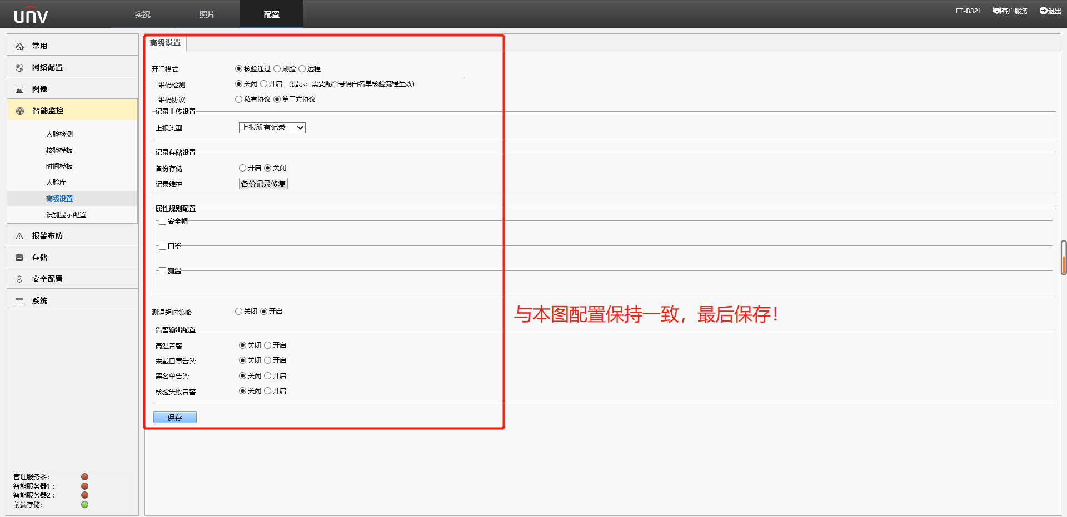1067x517 pixels.
Task: Choose 私有协议 for QR code protocol
Action: [238, 99]
